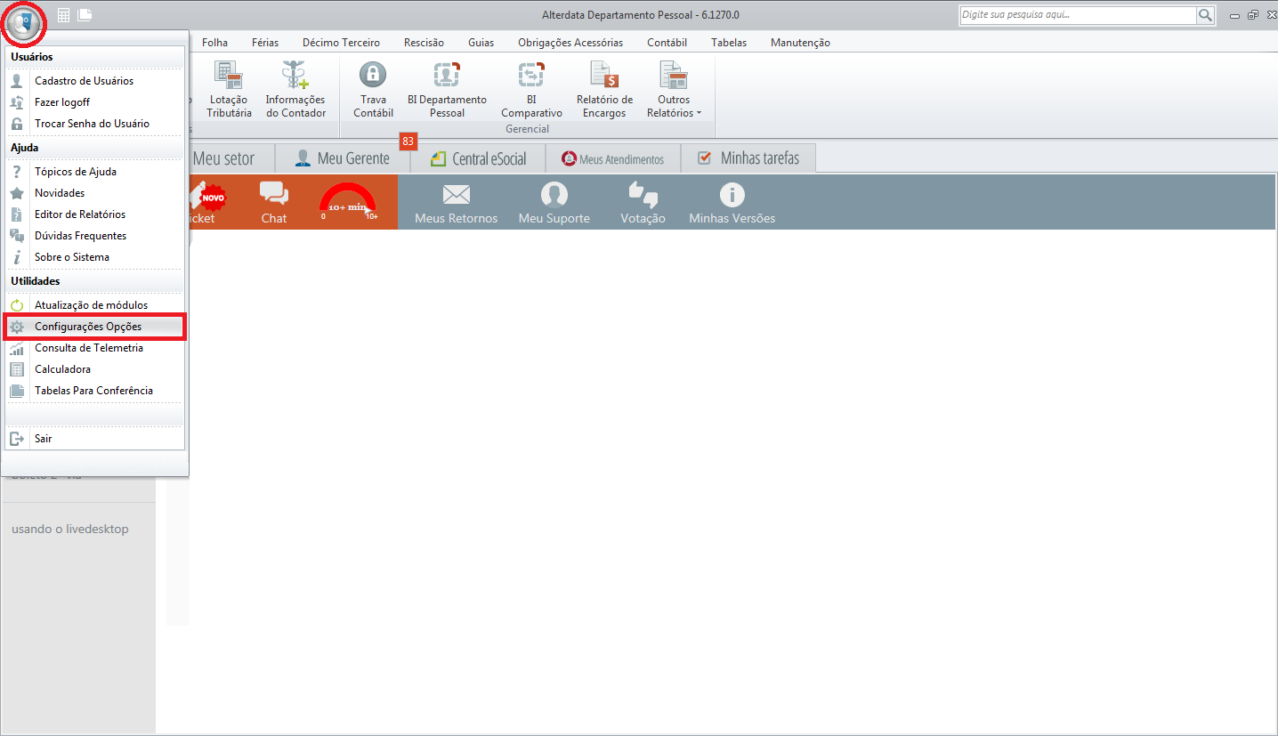Viewport: 1278px width, 736px height.
Task: Launch the Calculadora utility
Action: 94,369
